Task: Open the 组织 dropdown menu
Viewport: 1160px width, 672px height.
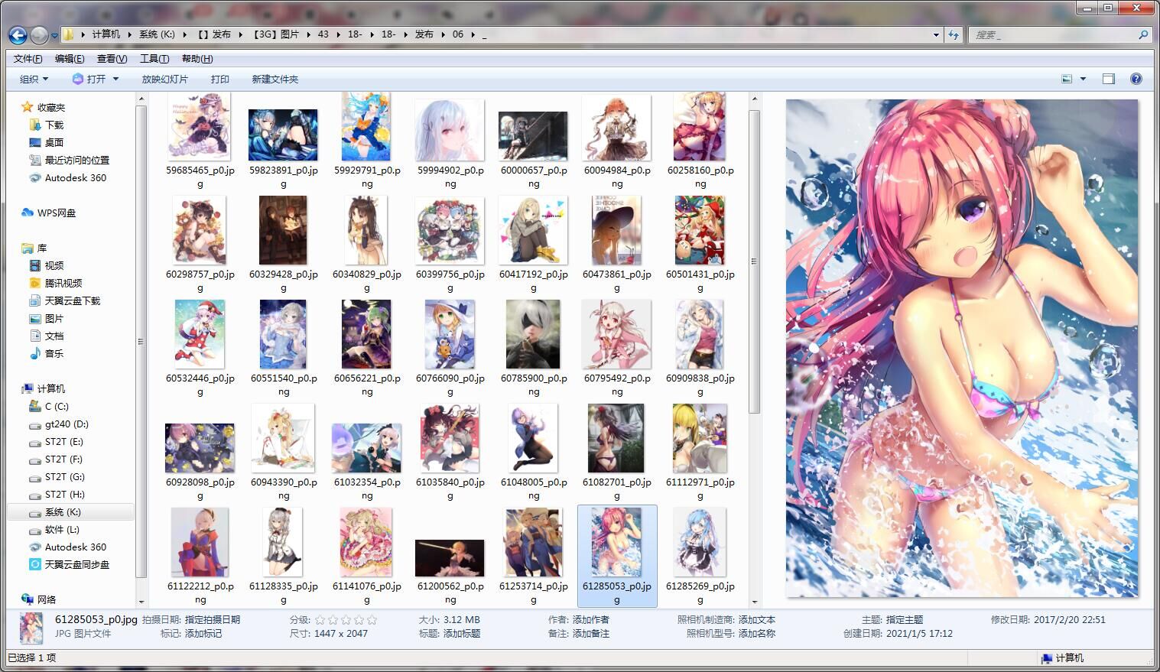Action: [x=34, y=79]
